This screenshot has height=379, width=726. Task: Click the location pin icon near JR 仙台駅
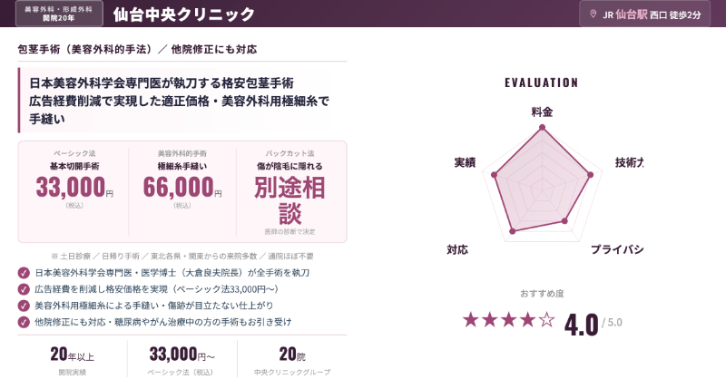(x=594, y=15)
